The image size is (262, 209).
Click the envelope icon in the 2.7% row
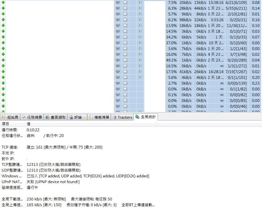pos(126,83)
